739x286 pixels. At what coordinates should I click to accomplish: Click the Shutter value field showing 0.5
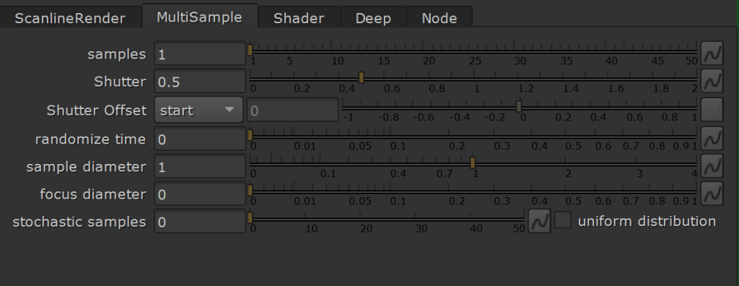200,81
